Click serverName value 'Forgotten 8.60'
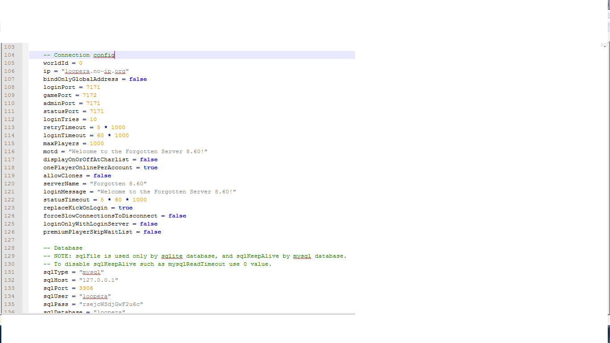610x343 pixels. (118, 184)
